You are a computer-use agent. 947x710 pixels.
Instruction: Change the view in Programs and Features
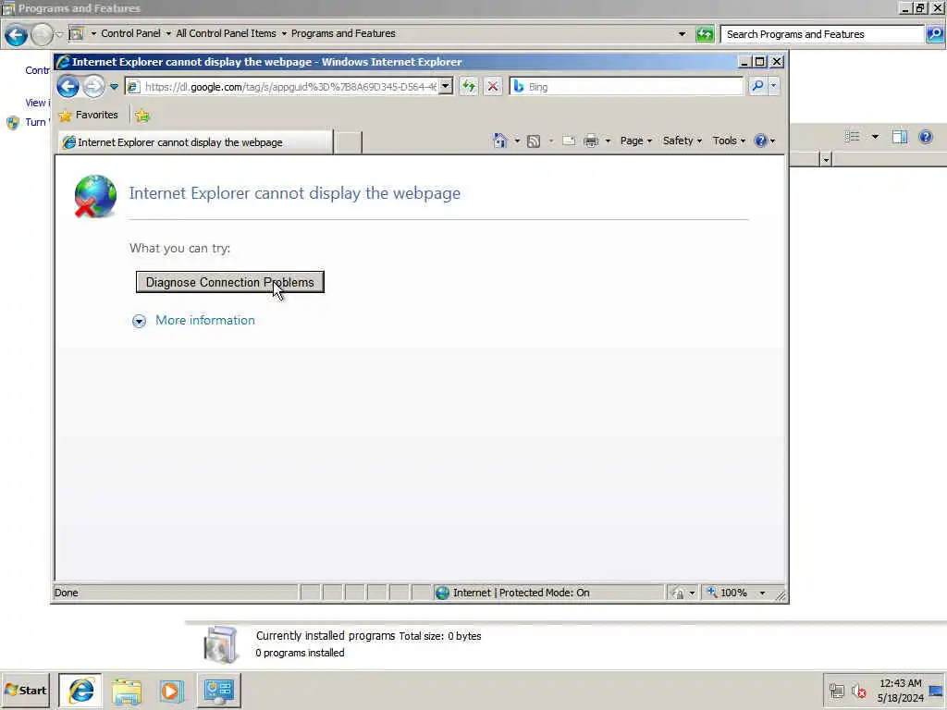tap(852, 137)
